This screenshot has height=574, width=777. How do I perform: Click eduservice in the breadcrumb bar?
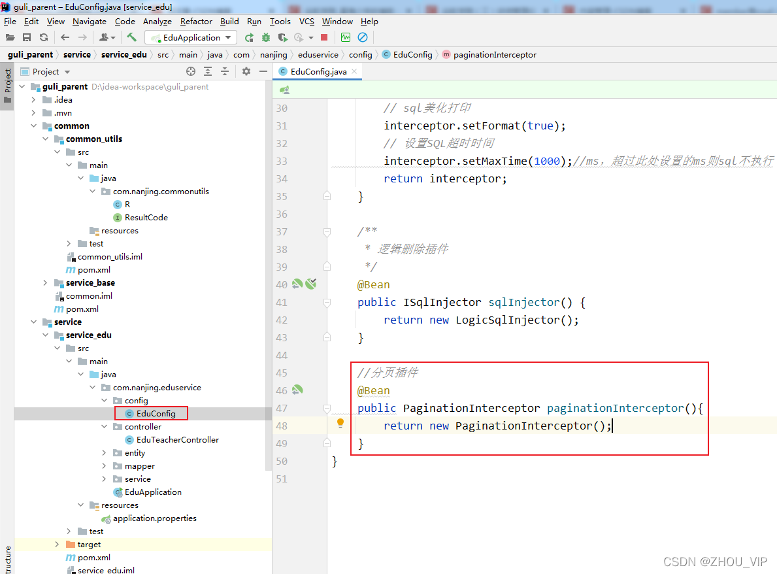(x=318, y=54)
